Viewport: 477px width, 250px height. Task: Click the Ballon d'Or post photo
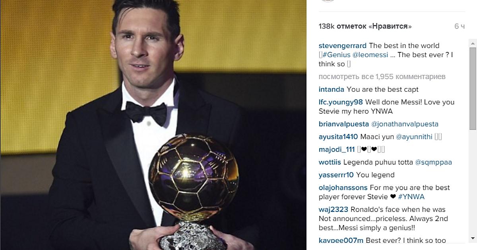pyautogui.click(x=153, y=125)
